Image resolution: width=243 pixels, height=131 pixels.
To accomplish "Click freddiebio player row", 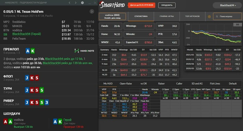I will click(x=49, y=22).
